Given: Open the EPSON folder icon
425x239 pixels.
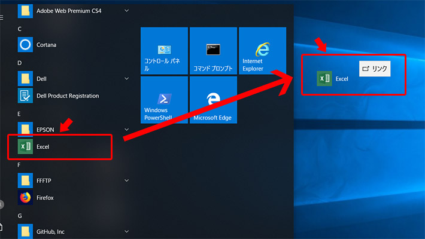Looking at the screenshot, I should [x=25, y=130].
